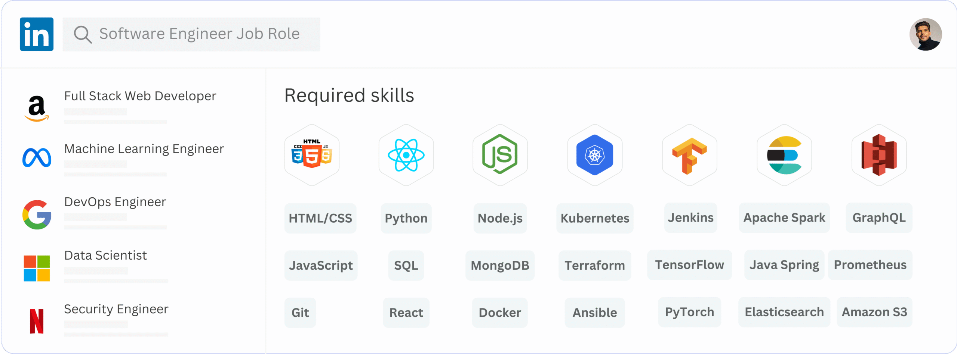Click the Amazon S3 red hexagon icon
957x354 pixels.
879,155
